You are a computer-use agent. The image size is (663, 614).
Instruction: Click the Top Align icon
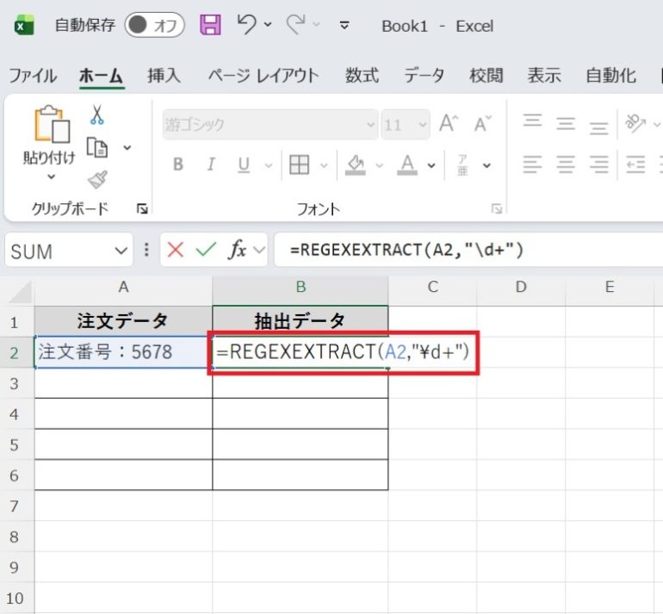[x=532, y=122]
